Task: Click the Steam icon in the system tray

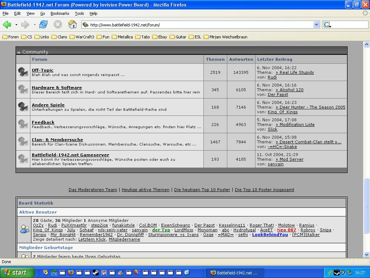Action: (337, 273)
